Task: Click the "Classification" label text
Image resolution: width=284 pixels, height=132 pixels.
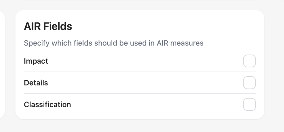Action: pyautogui.click(x=47, y=105)
